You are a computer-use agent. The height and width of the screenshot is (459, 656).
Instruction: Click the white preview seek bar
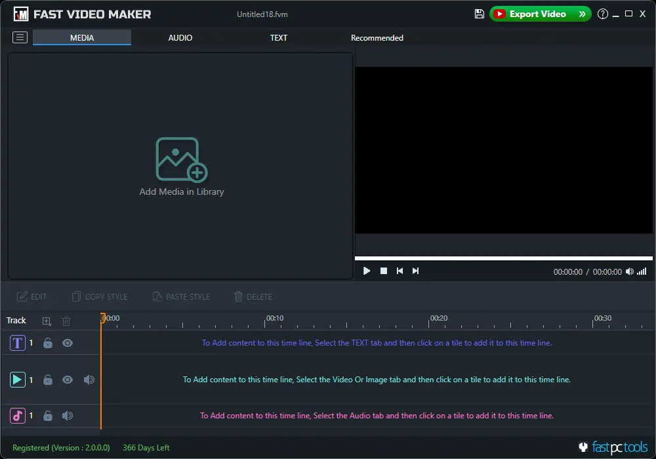503,258
